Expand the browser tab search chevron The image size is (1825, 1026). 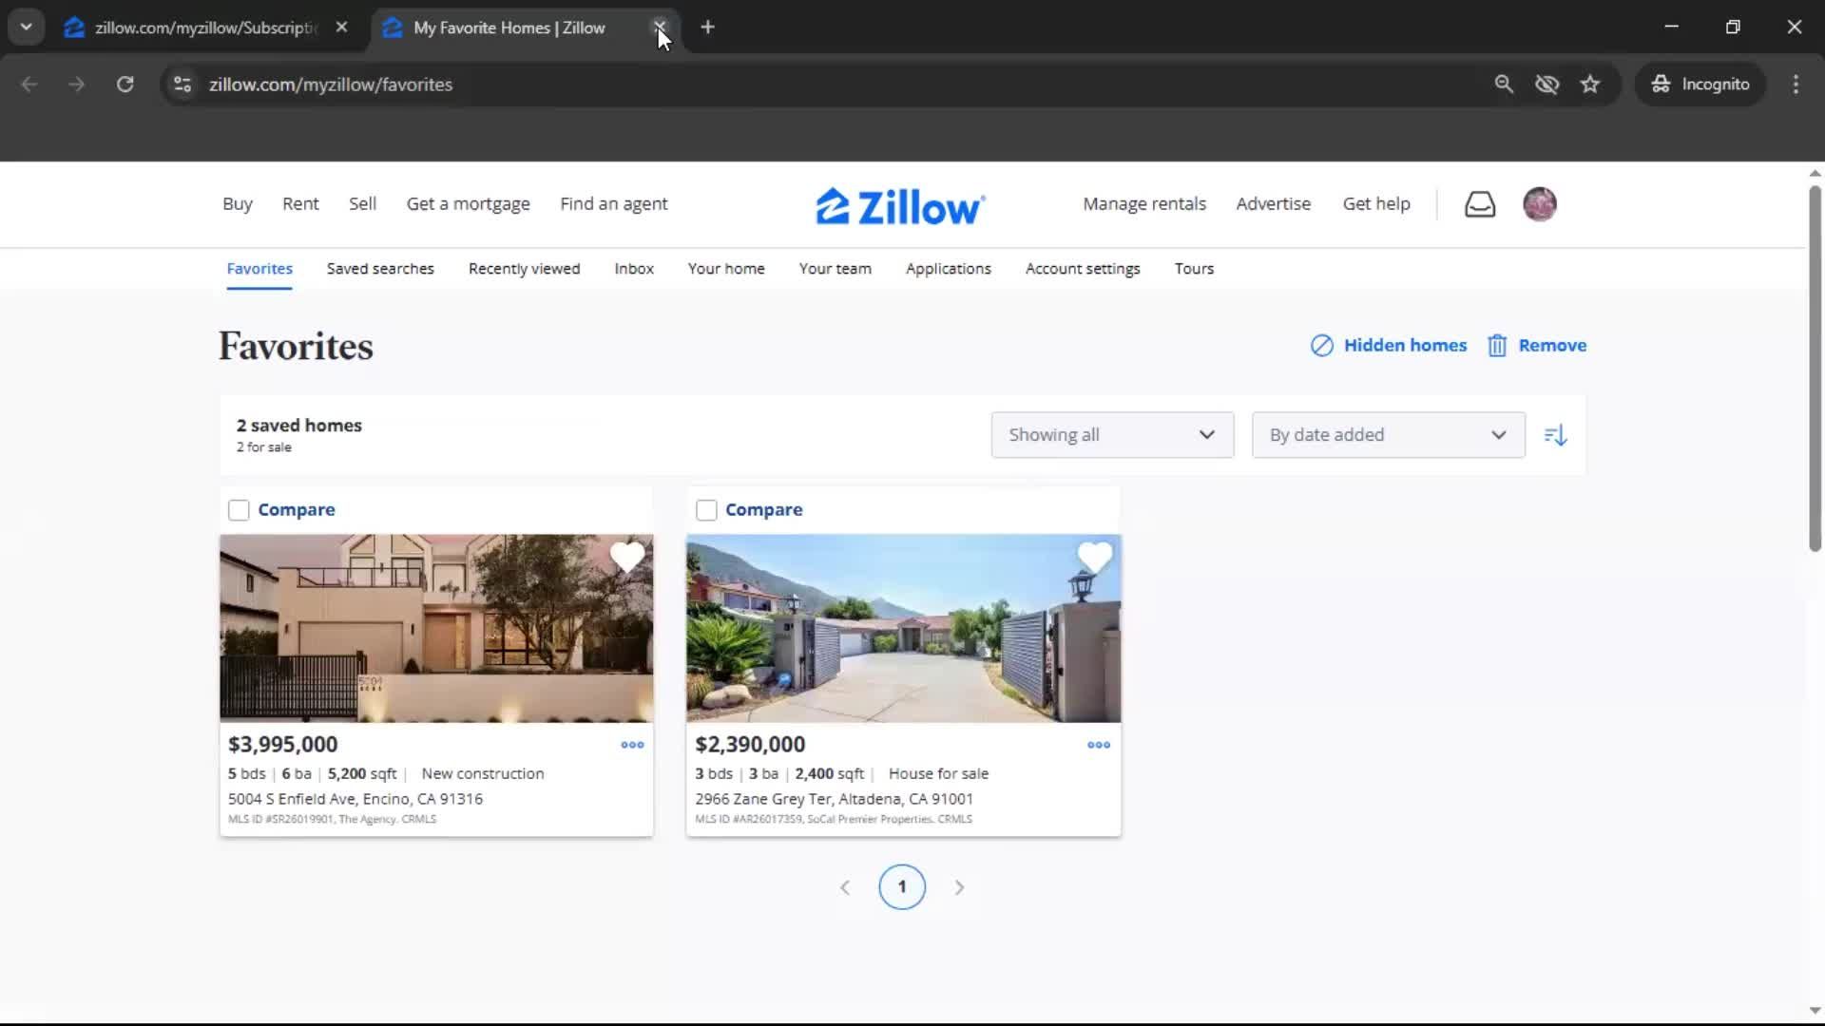tap(26, 28)
